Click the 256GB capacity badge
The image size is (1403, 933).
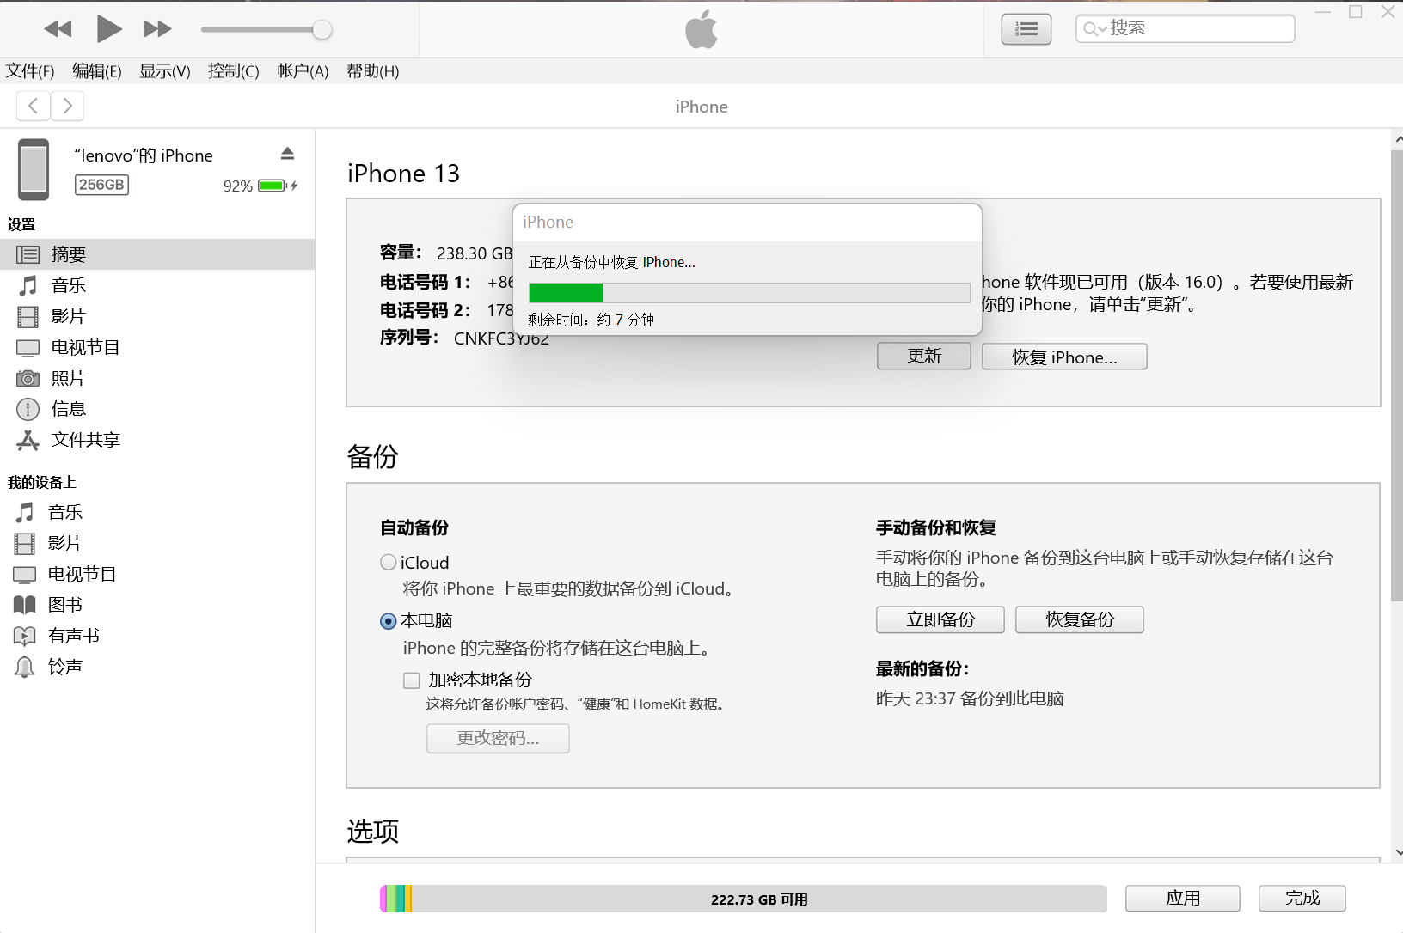[x=101, y=185]
